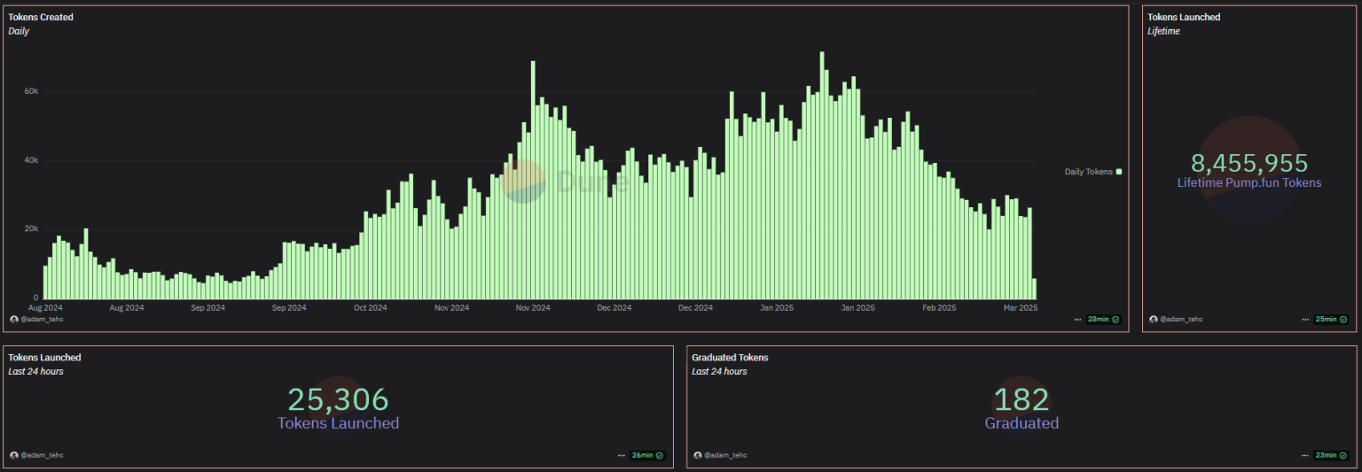Click the 25min refresh status badge

[x=1331, y=319]
